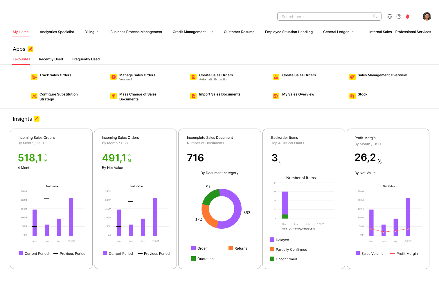This screenshot has width=439, height=285.
Task: Open the Track Sales Orders app icon
Action: point(35,77)
